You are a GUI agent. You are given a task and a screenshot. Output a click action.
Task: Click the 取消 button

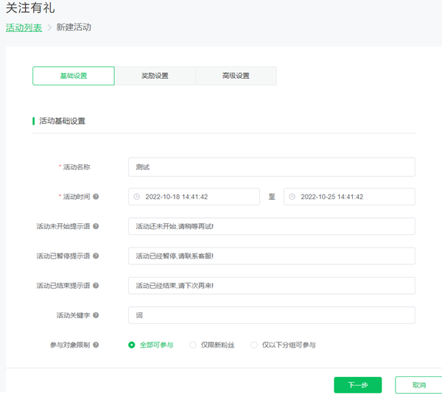(419, 385)
